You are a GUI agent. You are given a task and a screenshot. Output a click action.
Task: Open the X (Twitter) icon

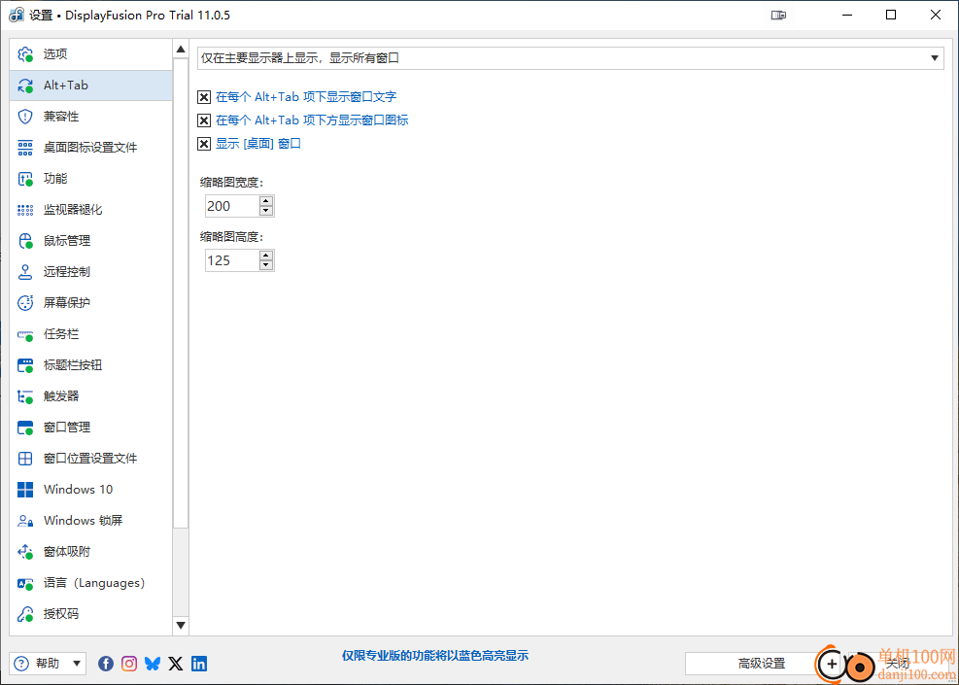coord(176,663)
